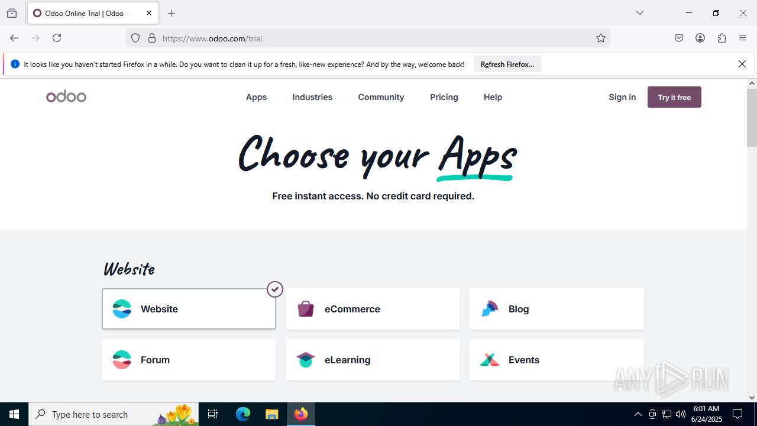Open the clock and calendar
Image resolution: width=757 pixels, height=426 pixels.
[x=707, y=414]
